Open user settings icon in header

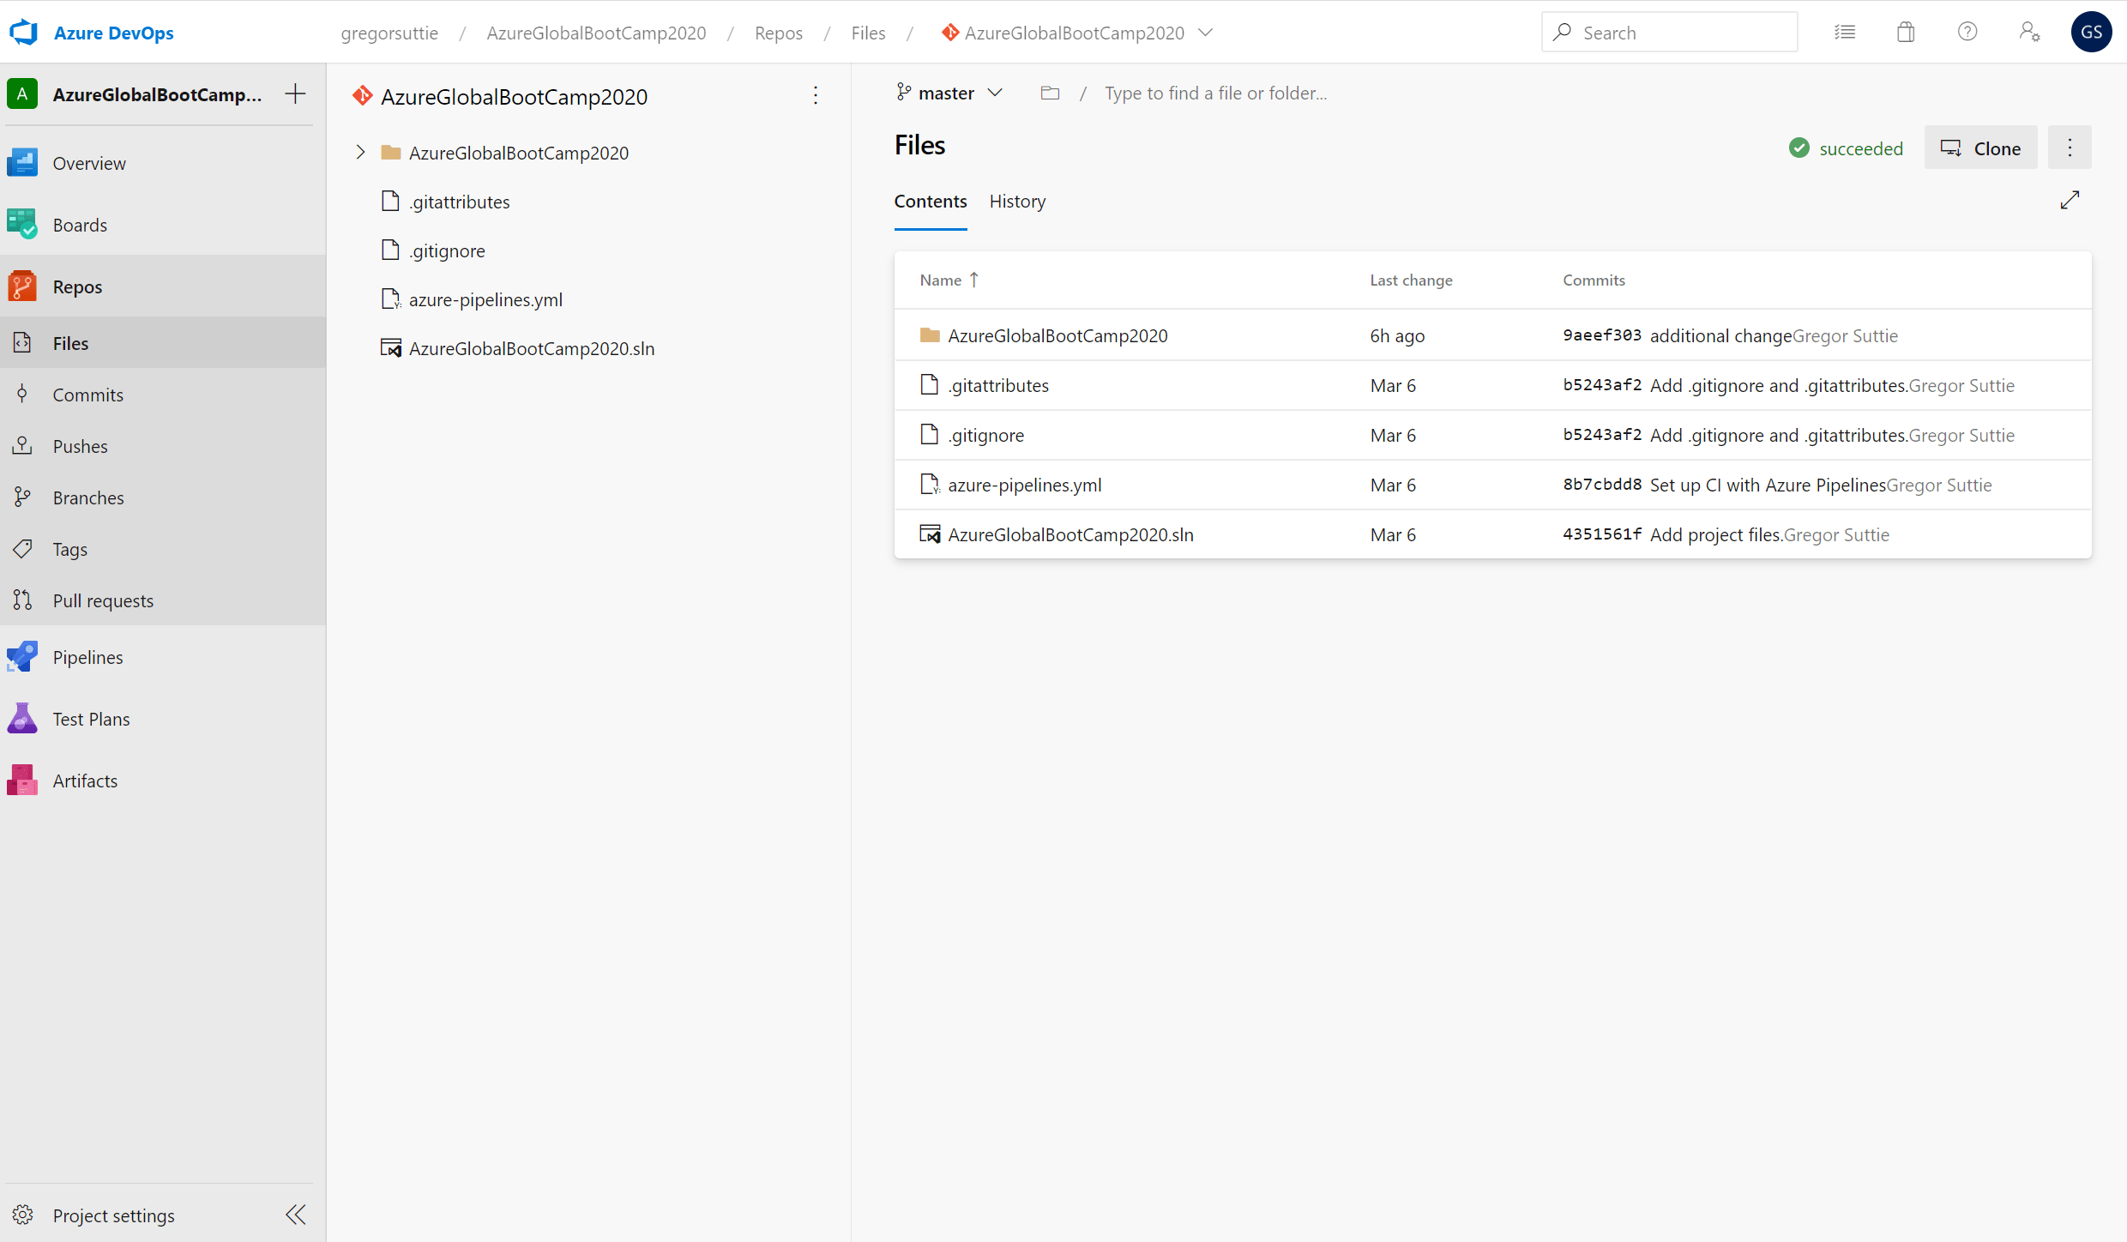click(2029, 33)
